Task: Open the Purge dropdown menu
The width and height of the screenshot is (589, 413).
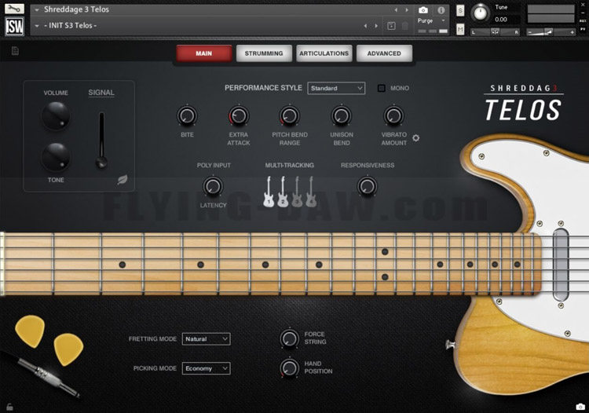Action: coord(431,20)
